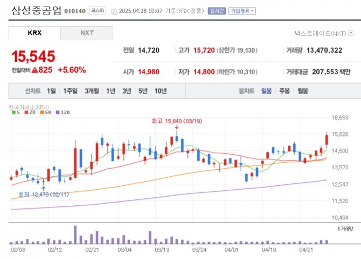Select the 1년 line chart period

pyautogui.click(x=110, y=91)
